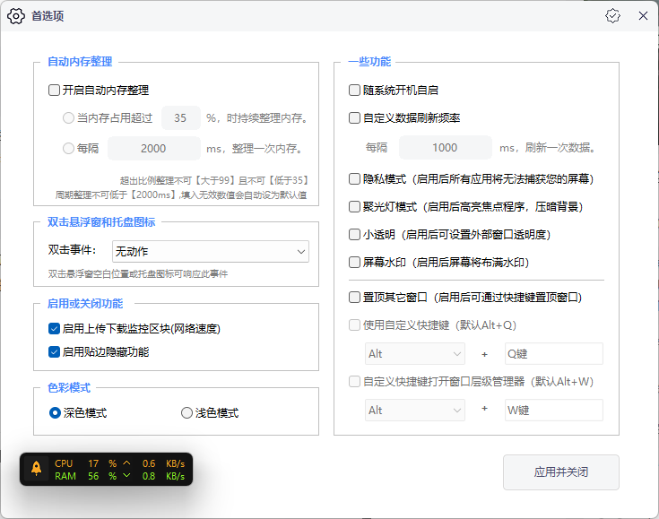Disable 启用贴边隐藏功能 checkbox

point(54,352)
